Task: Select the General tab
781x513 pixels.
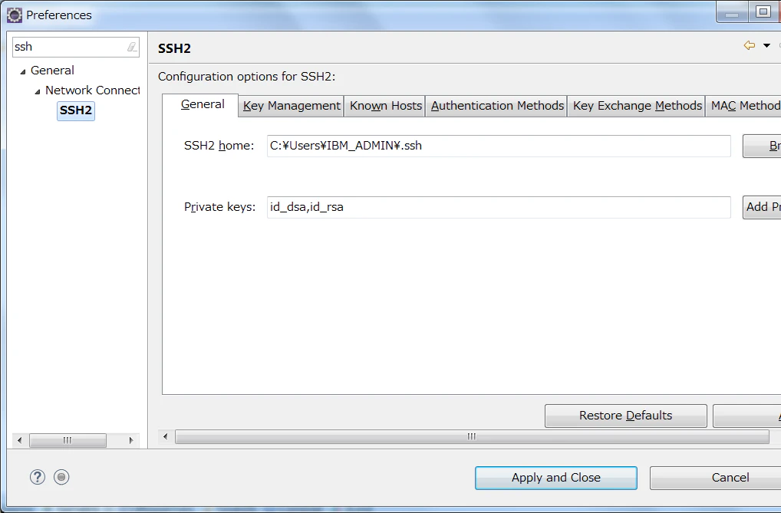Action: point(200,104)
